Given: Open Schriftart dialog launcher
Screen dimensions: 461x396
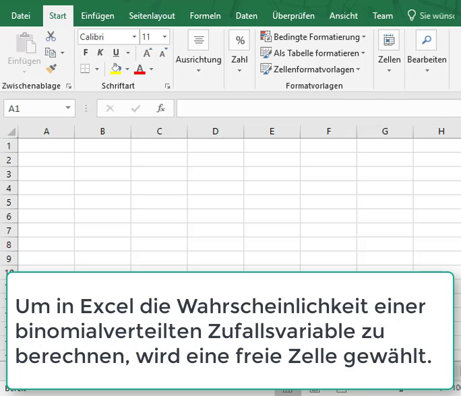Looking at the screenshot, I should coord(168,86).
